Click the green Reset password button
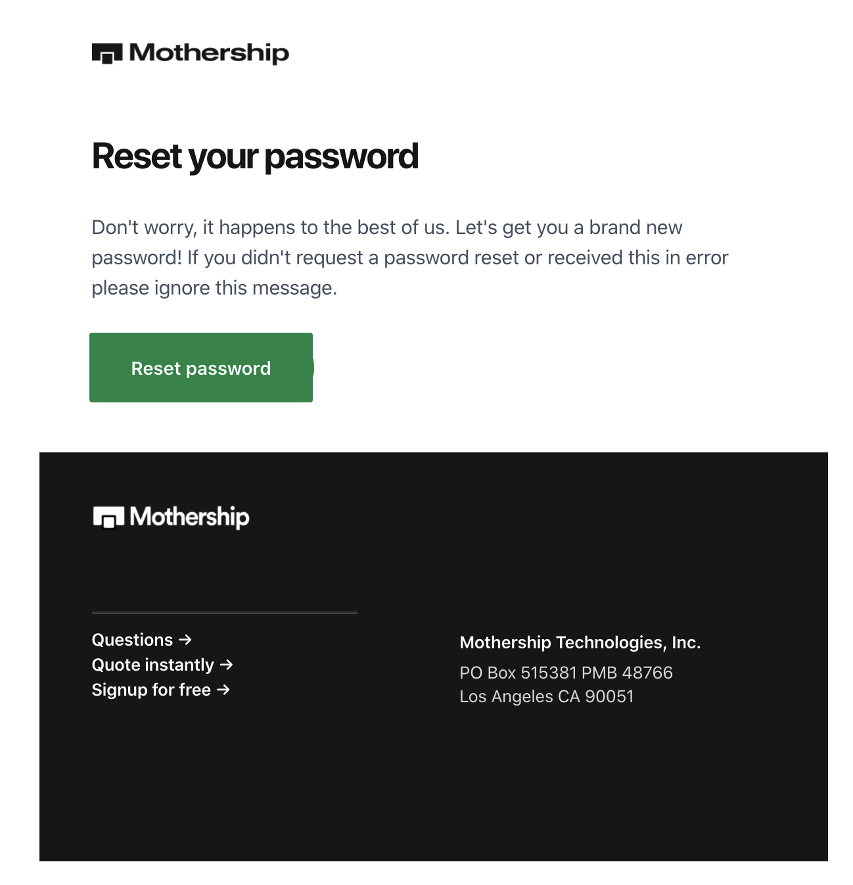 (x=201, y=368)
